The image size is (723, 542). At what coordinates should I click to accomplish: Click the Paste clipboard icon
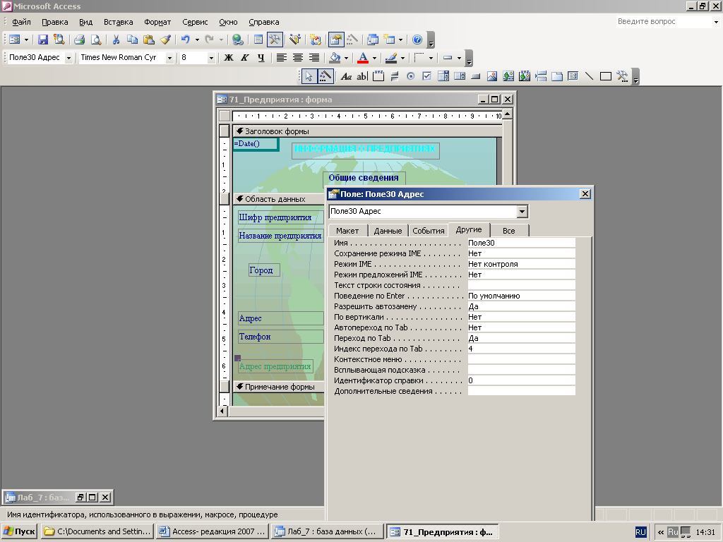coord(149,40)
